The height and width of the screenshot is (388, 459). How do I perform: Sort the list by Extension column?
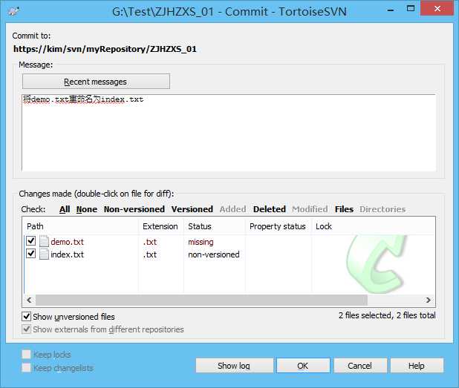pyautogui.click(x=160, y=226)
